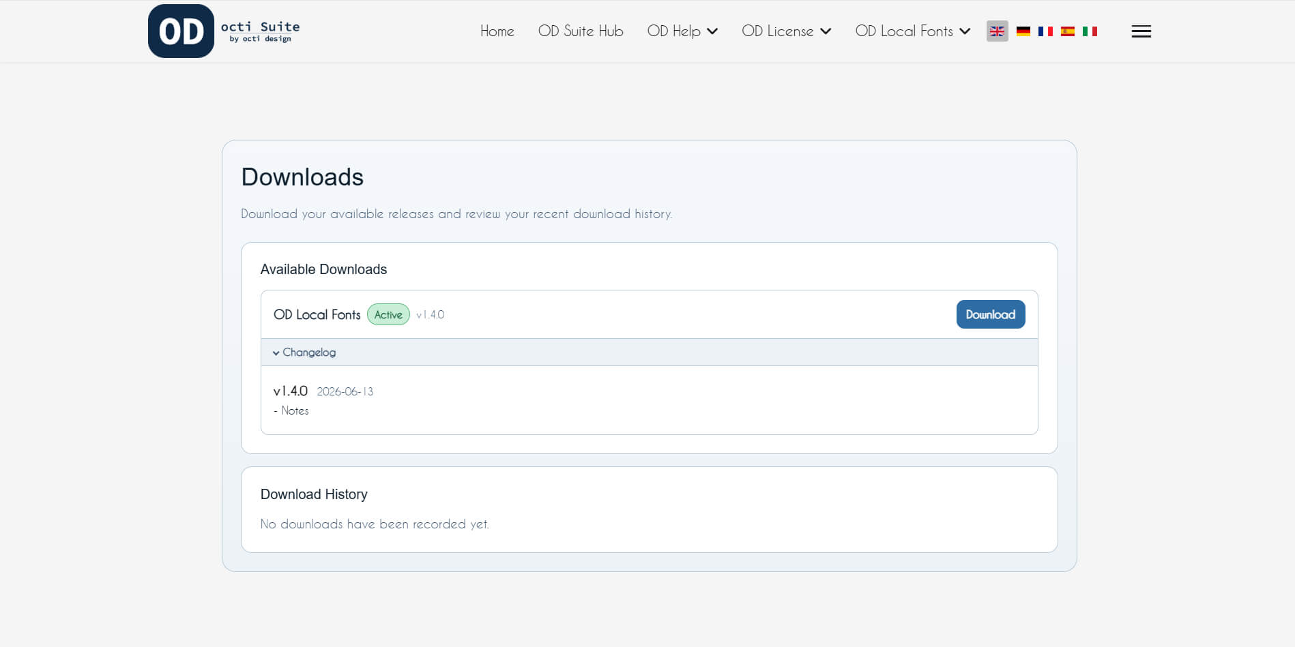Screen dimensions: 1295x647
Task: Switch language to German flag
Action: click(1023, 31)
